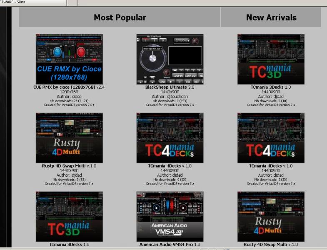Select the 'Most Popular' section header
327x250 pixels.
click(x=120, y=17)
